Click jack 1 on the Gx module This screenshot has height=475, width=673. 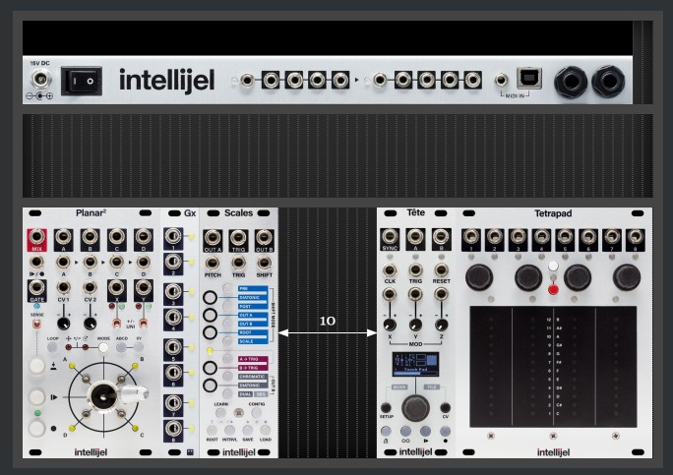[173, 237]
